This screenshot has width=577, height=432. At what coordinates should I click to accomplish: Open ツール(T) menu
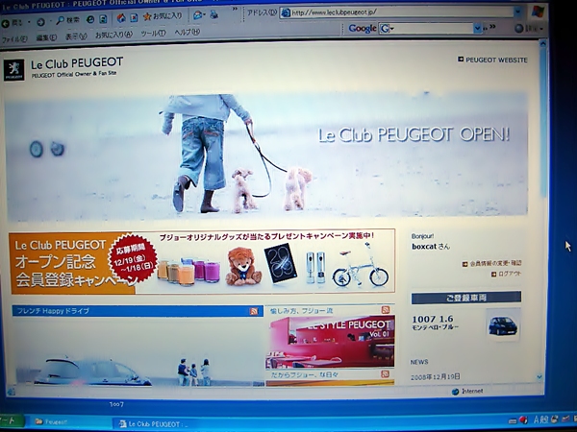tap(153, 34)
